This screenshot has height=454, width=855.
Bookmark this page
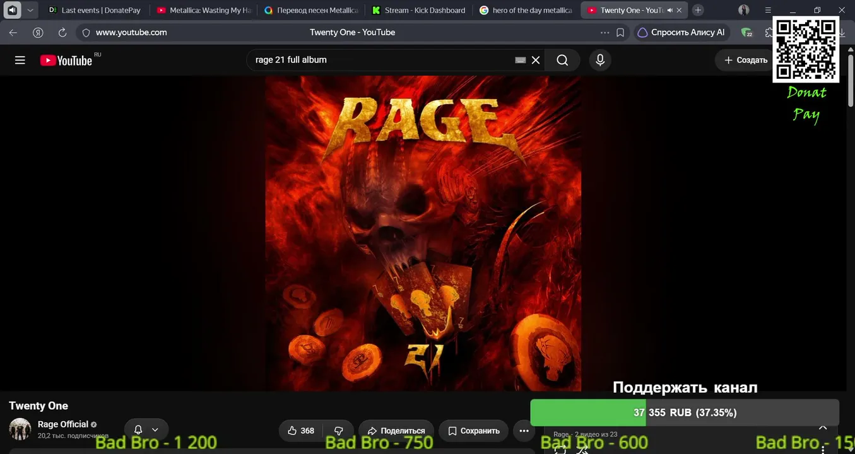point(620,33)
